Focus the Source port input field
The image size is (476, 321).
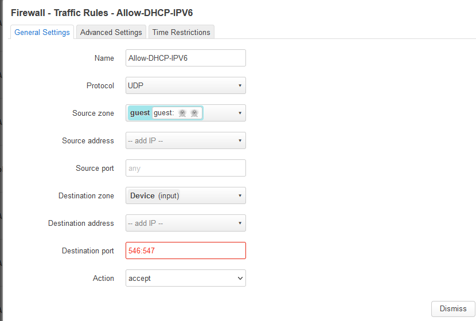[185, 168]
